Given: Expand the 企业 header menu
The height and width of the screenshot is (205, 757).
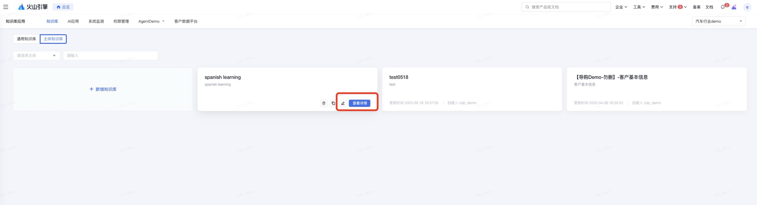Looking at the screenshot, I should (621, 7).
